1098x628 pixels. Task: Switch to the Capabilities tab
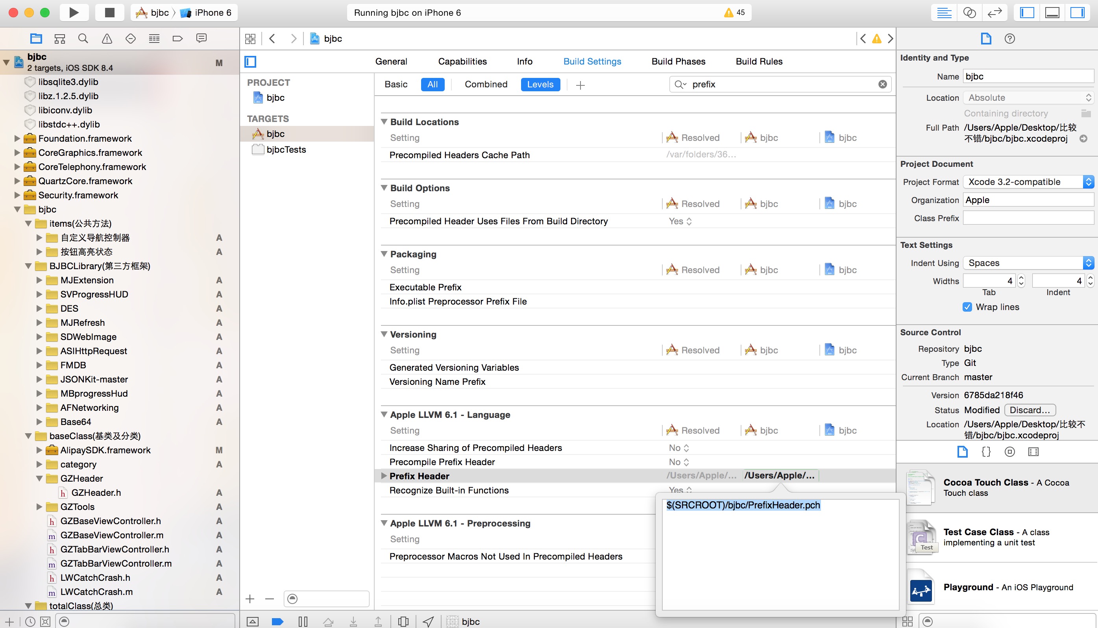pyautogui.click(x=462, y=62)
